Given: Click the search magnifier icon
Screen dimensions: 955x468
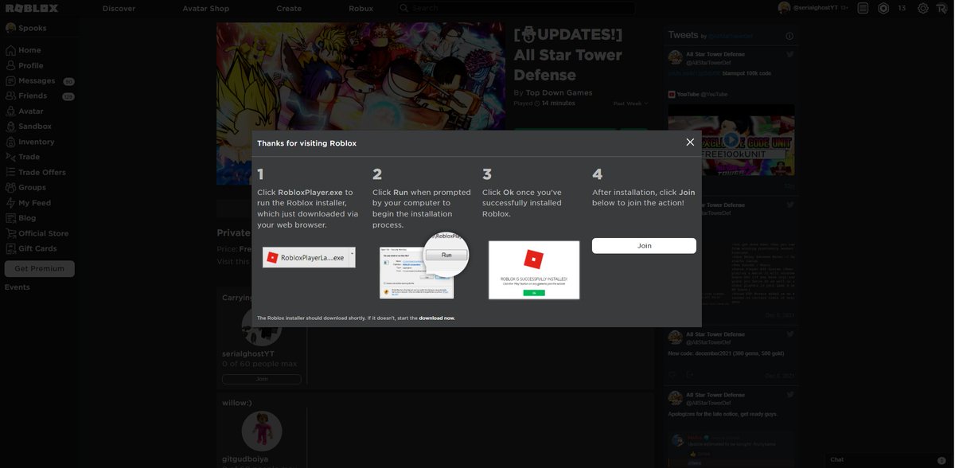Looking at the screenshot, I should (404, 8).
